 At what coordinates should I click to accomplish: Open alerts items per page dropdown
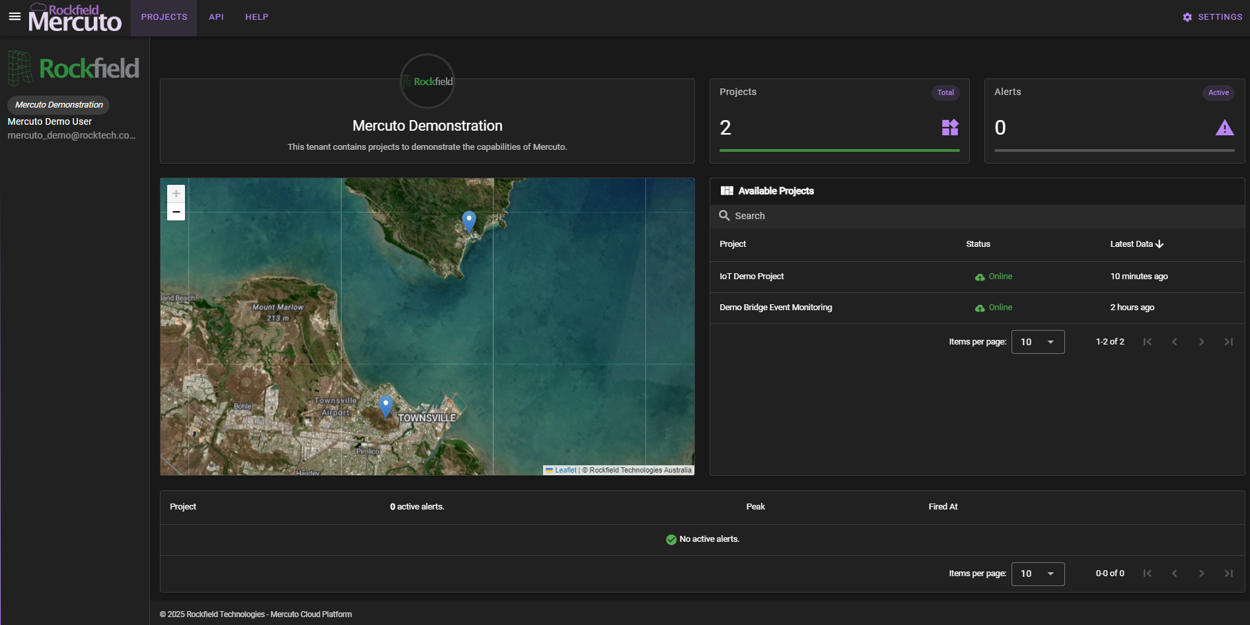[x=1038, y=574]
